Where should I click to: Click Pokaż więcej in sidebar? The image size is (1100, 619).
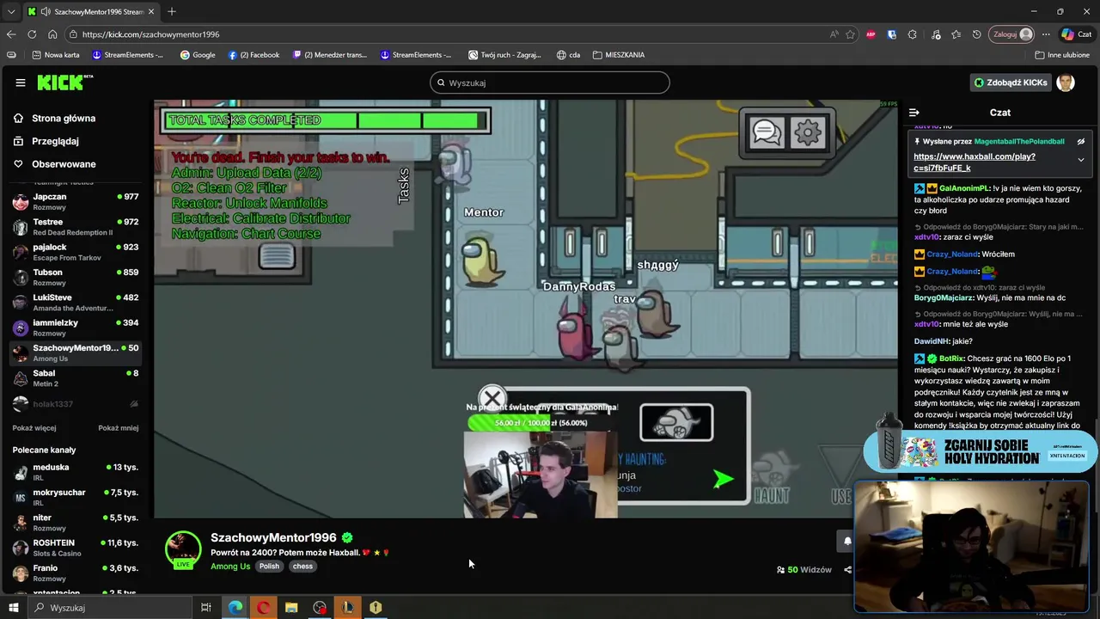point(34,428)
